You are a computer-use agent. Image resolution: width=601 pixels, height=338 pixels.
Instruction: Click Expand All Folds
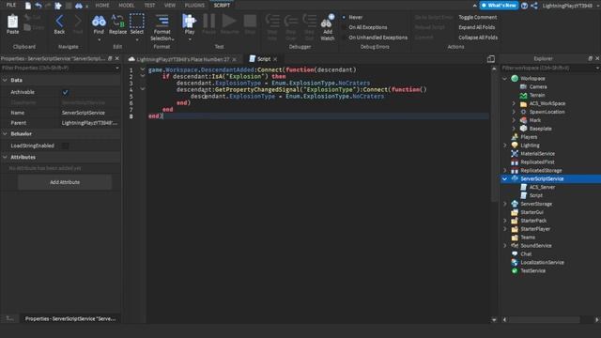[x=477, y=27]
